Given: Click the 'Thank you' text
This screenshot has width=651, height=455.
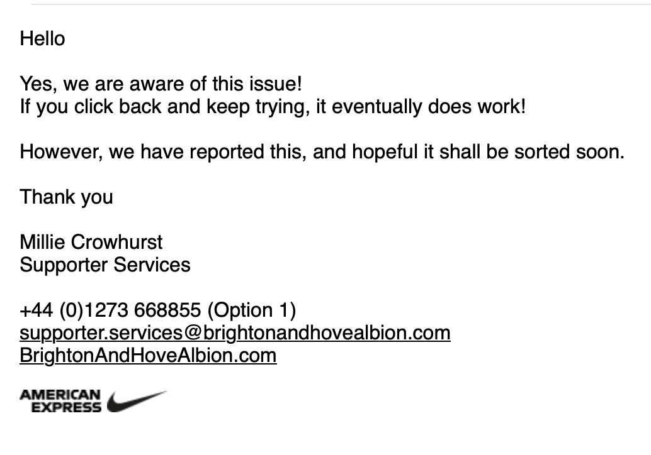Looking at the screenshot, I should click(67, 197).
